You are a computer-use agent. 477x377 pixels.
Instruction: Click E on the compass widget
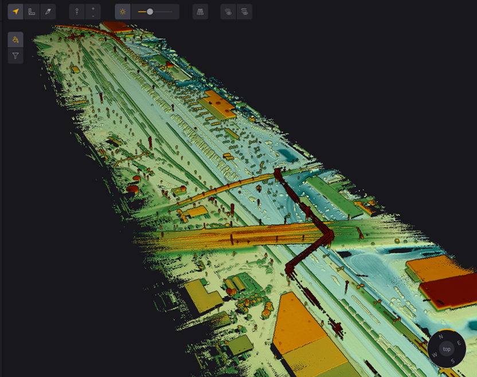coord(459,343)
